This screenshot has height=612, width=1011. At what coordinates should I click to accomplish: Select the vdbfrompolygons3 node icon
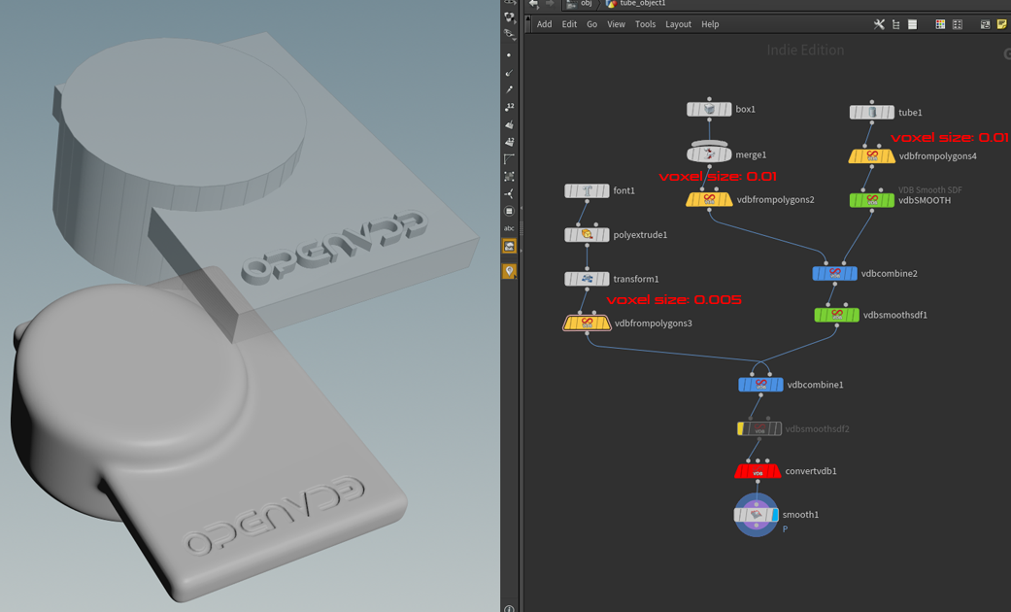click(x=587, y=323)
